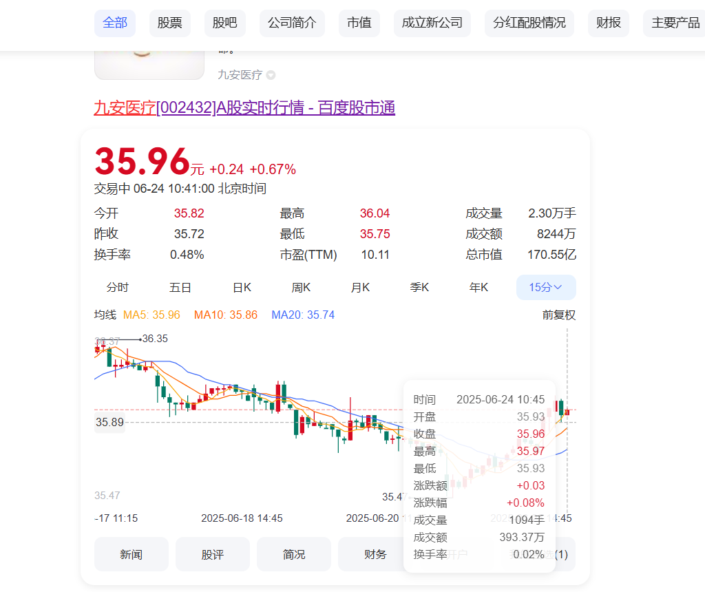705x592 pixels.
Task: Expand the 15分 interval dropdown
Action: [546, 287]
